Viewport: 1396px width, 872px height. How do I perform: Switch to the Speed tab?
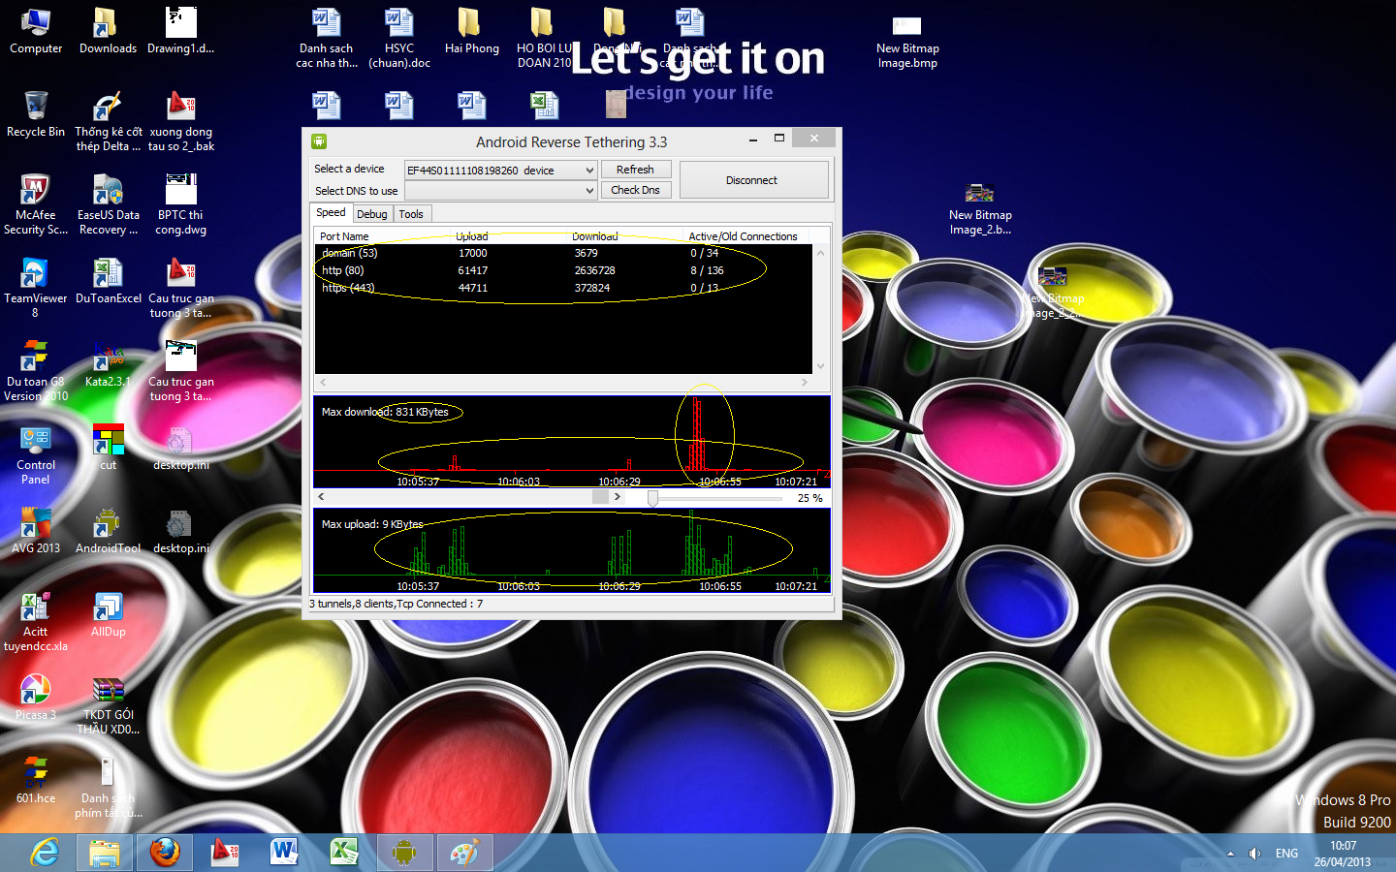(x=331, y=213)
